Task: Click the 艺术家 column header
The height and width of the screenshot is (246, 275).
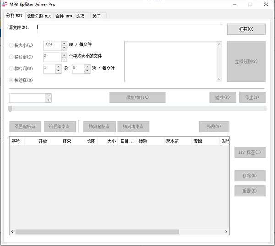Action: 178,141
